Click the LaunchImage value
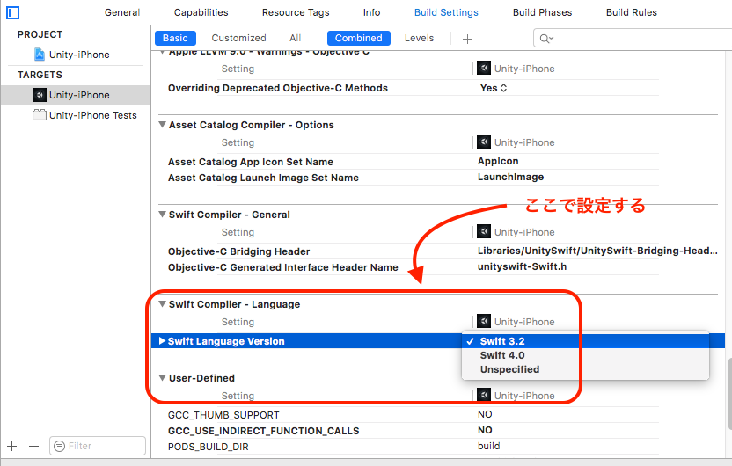 [x=510, y=177]
